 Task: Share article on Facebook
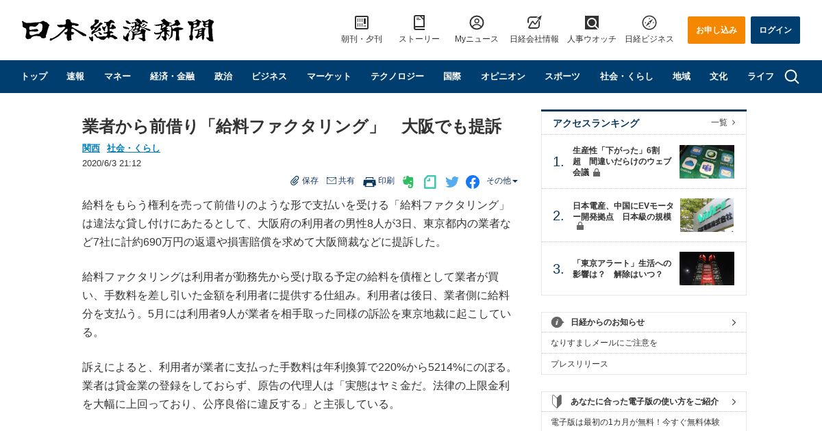pyautogui.click(x=473, y=182)
